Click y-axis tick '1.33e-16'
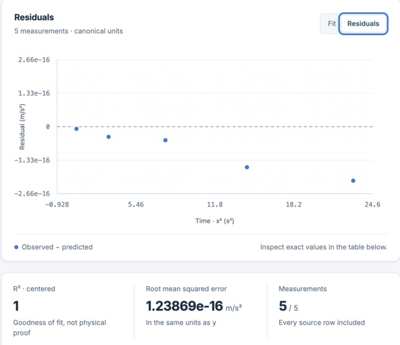The image size is (400, 345). (x=34, y=93)
